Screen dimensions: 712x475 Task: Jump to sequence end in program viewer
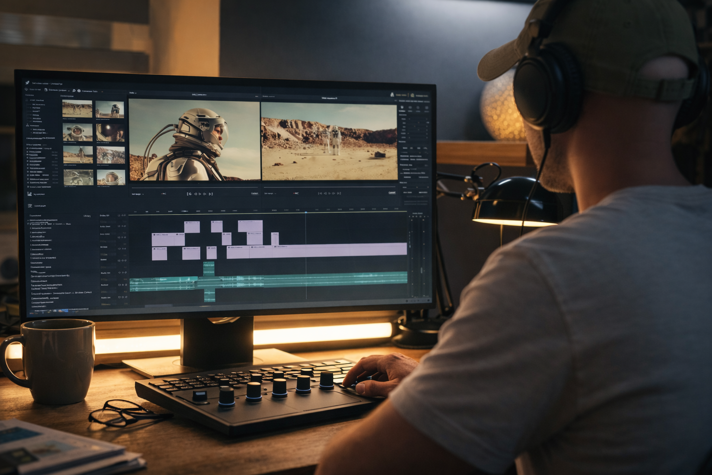point(339,193)
